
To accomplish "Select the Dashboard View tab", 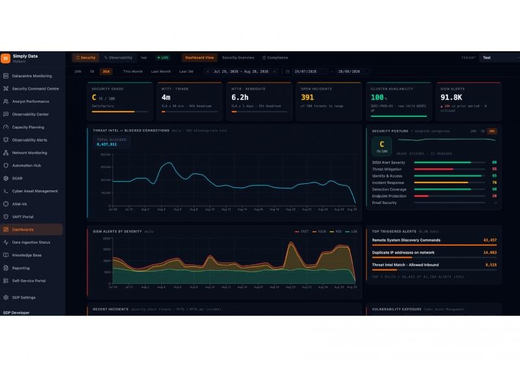I will 200,58.
